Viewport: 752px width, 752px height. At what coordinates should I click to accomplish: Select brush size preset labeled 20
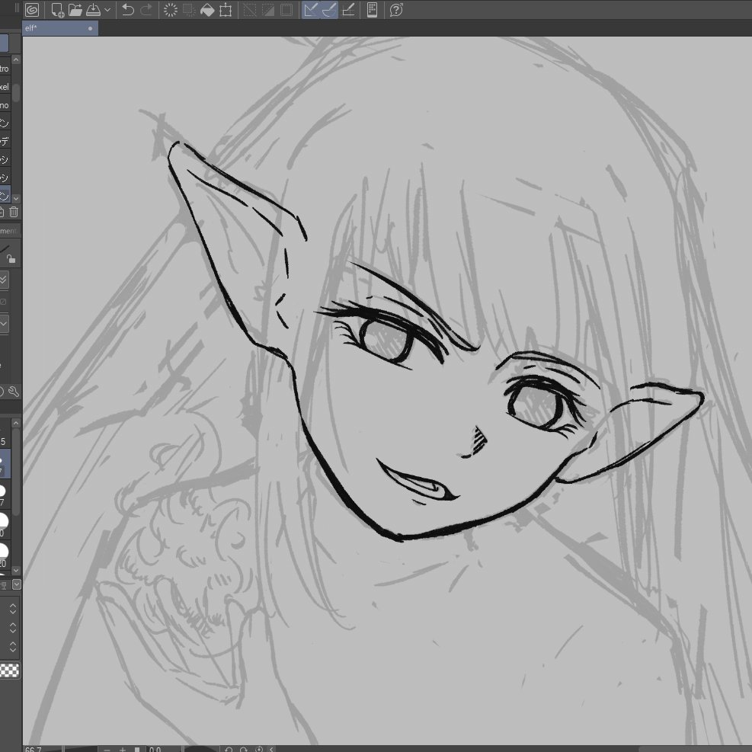click(4, 555)
